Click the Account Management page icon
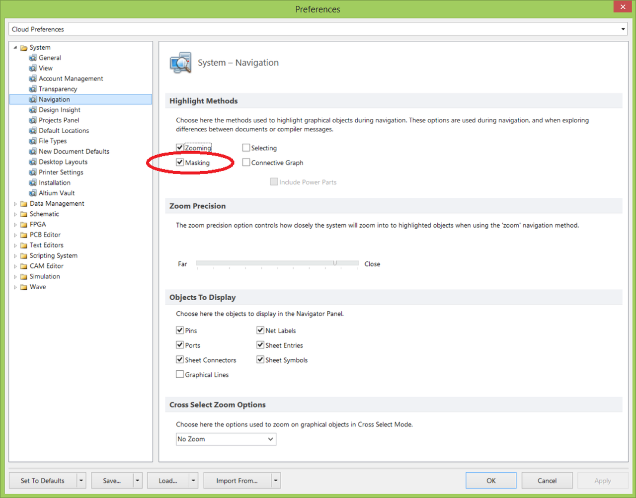636x498 pixels. click(x=33, y=79)
